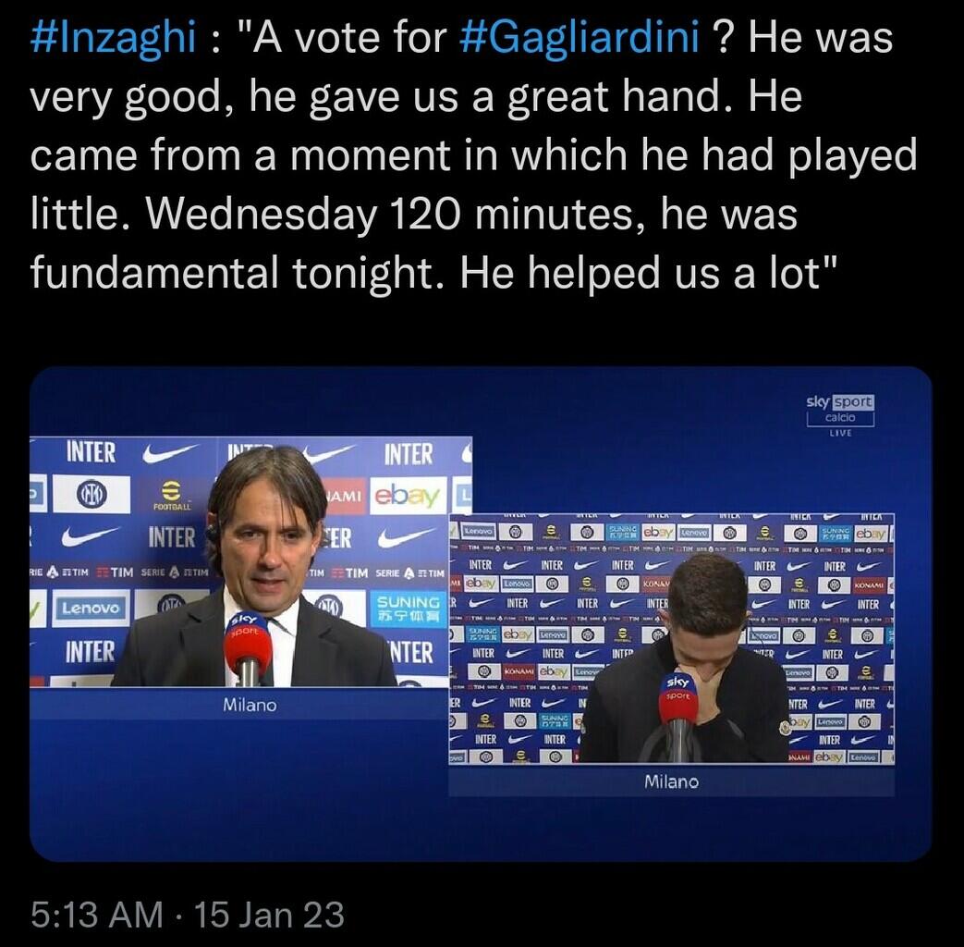Open the #Gagliardini hashtag

point(579,39)
